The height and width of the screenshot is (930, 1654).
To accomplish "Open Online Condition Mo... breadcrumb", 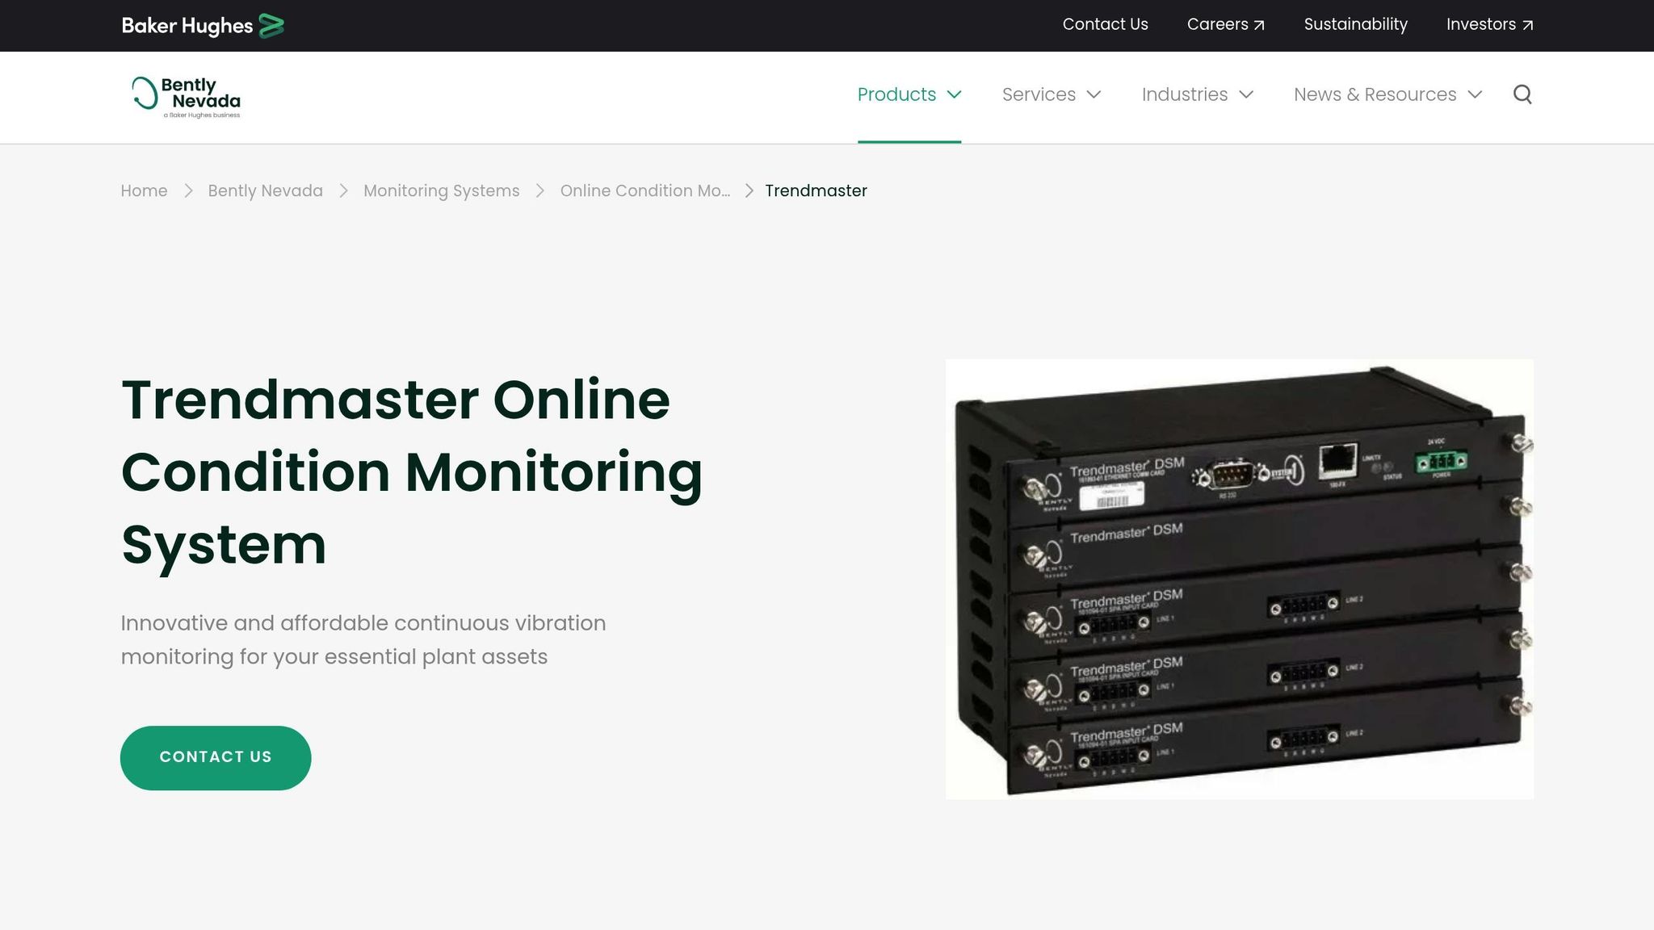I will click(x=644, y=191).
